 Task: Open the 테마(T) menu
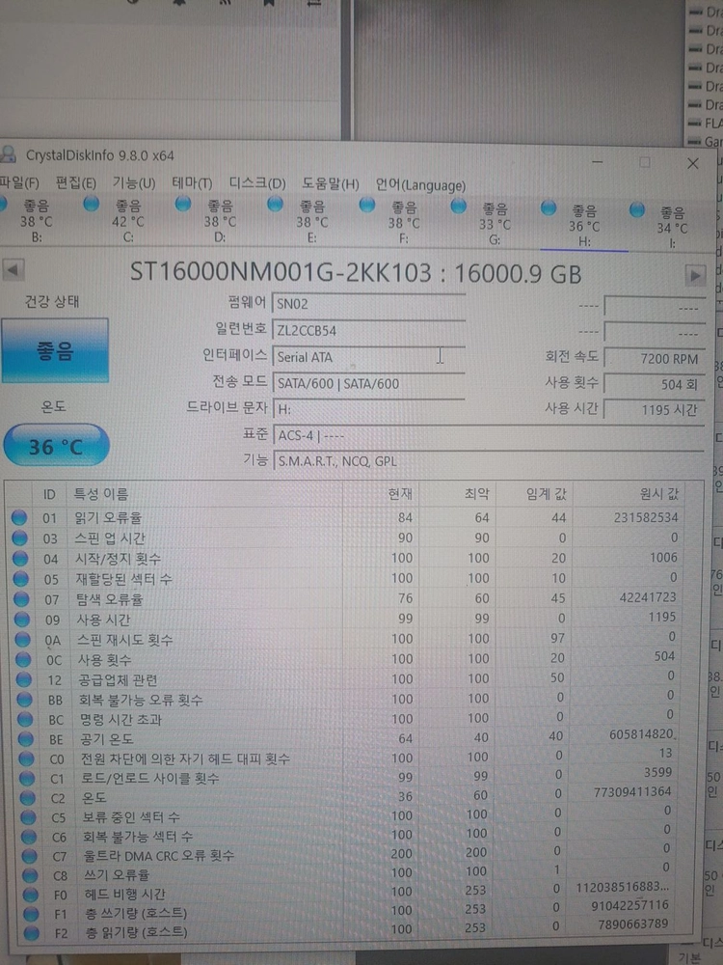pyautogui.click(x=192, y=183)
